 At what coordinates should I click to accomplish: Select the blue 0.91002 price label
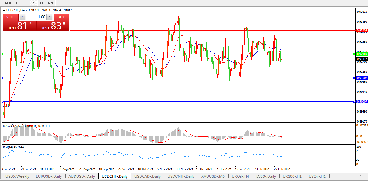(362, 78)
